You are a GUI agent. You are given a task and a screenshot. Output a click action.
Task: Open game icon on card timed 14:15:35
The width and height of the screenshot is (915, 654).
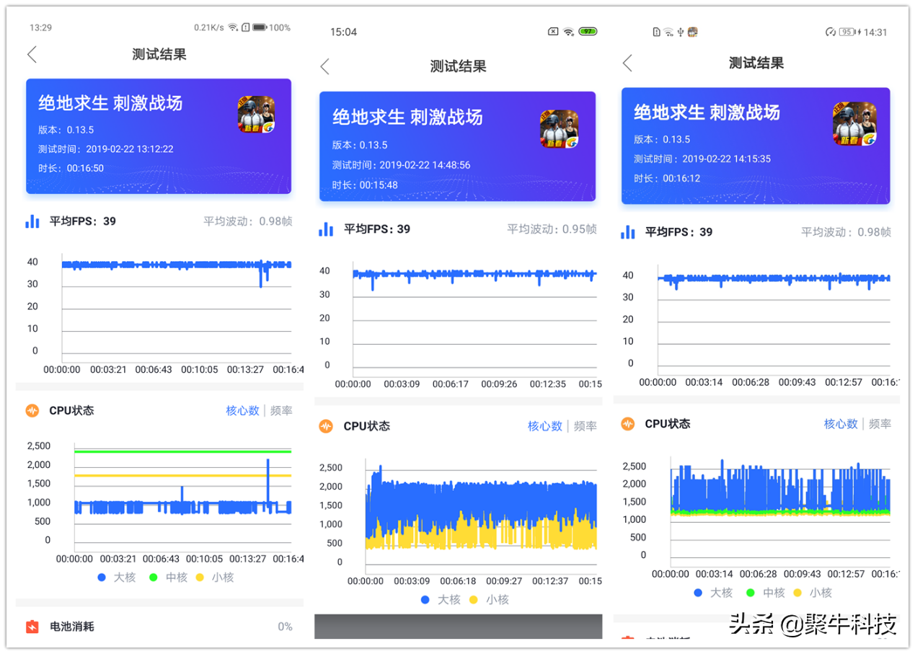pos(854,123)
